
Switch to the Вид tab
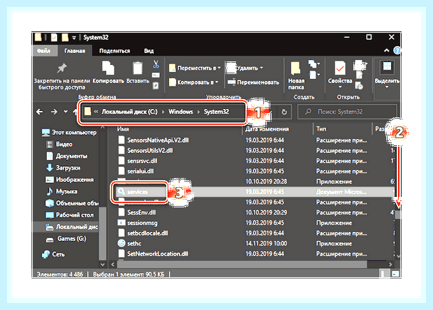[x=149, y=51]
